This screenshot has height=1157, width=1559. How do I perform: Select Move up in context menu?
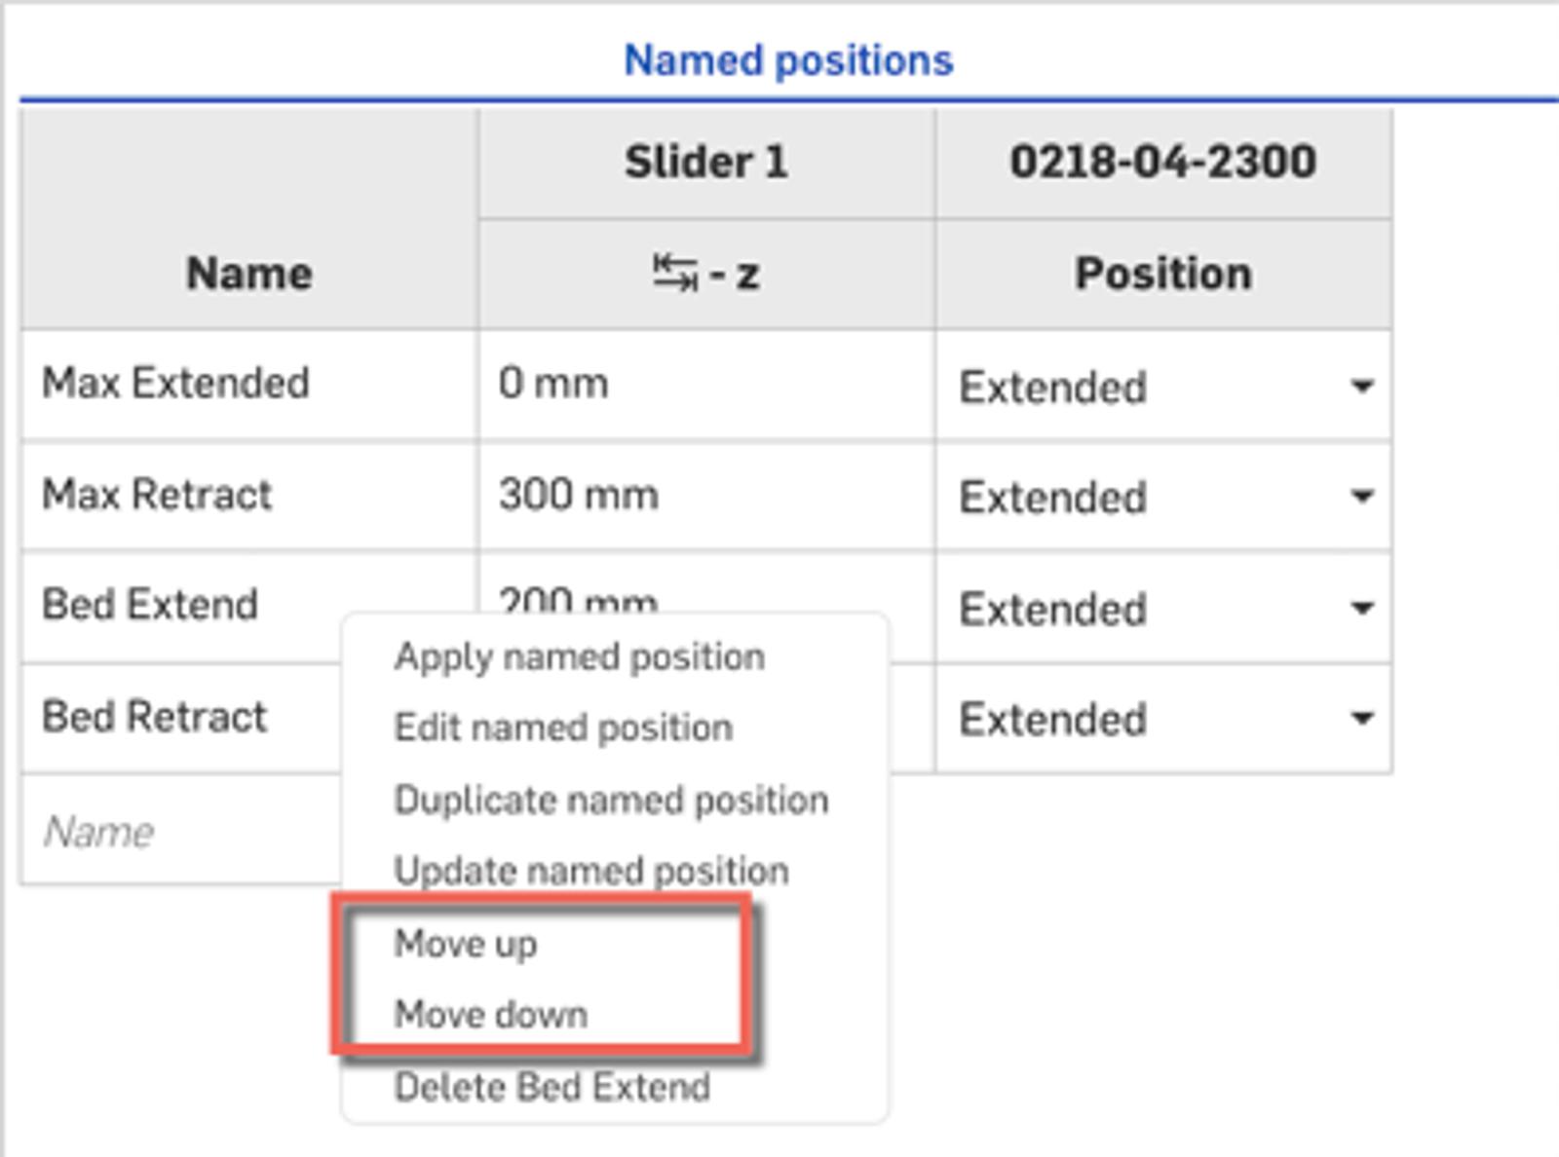(465, 944)
